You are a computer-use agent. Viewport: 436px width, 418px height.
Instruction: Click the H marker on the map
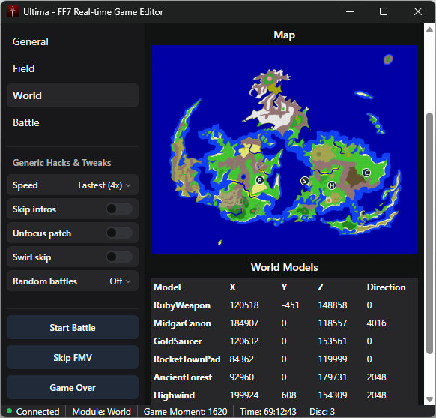[x=331, y=185]
